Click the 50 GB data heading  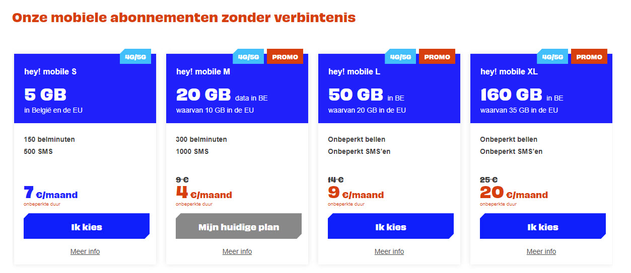point(356,95)
